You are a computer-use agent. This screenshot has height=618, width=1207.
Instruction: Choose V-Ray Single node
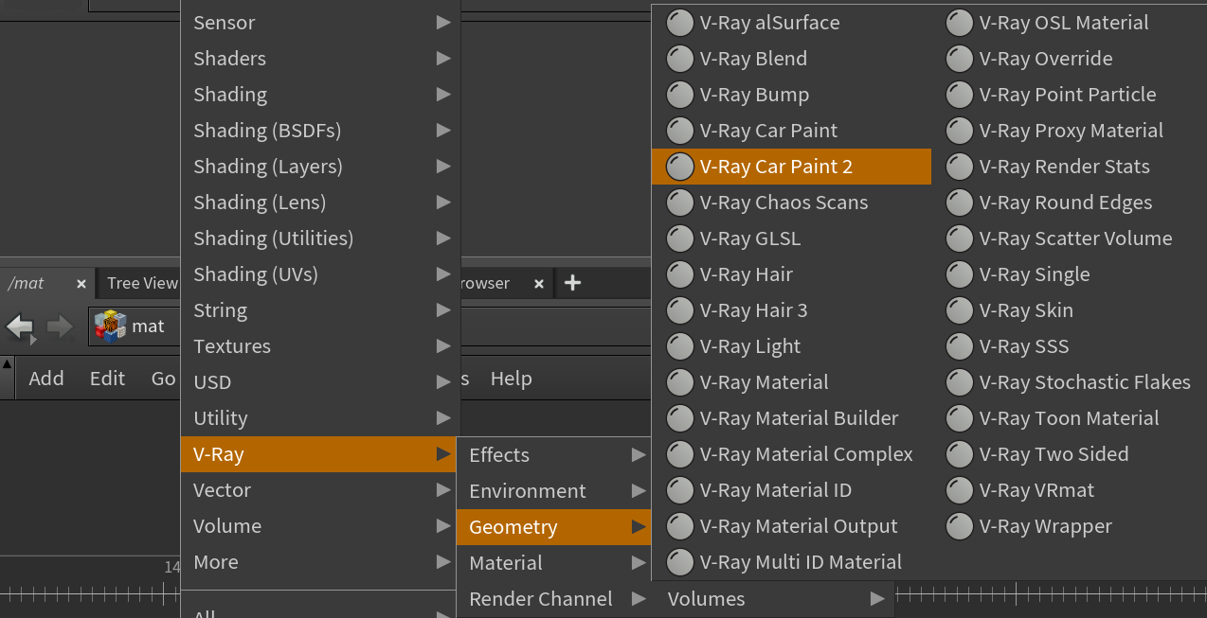coord(1069,274)
